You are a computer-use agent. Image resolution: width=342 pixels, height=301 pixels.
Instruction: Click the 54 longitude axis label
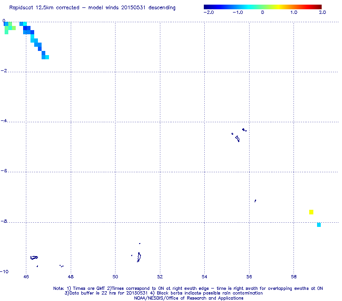(204, 277)
